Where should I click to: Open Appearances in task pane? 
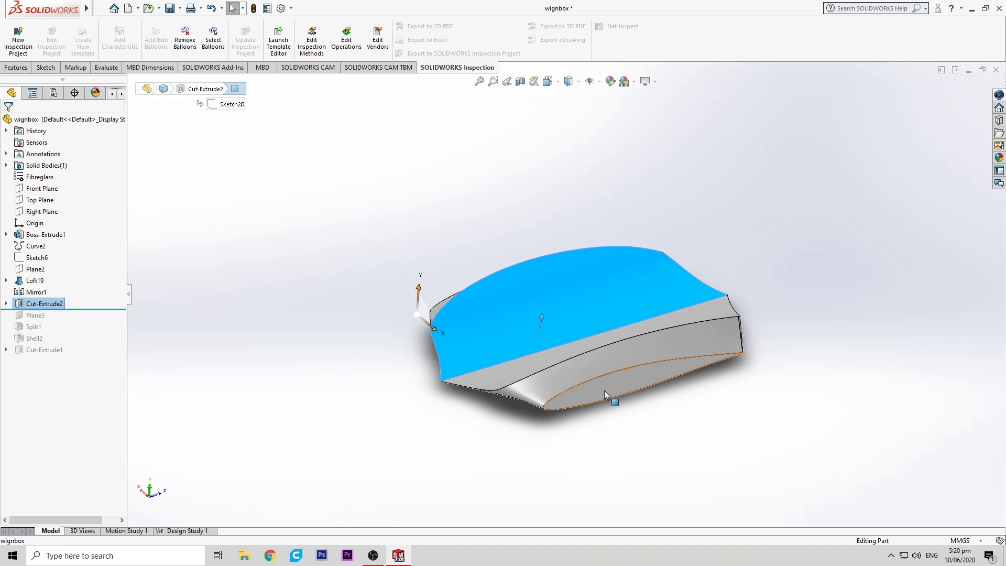click(x=999, y=158)
